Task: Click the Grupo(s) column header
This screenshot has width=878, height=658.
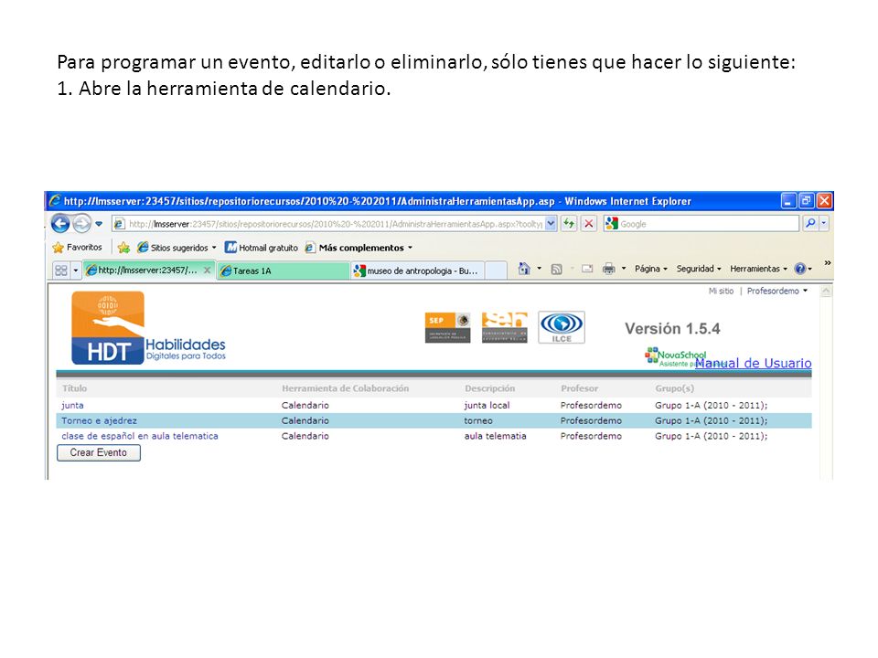Action: click(674, 388)
